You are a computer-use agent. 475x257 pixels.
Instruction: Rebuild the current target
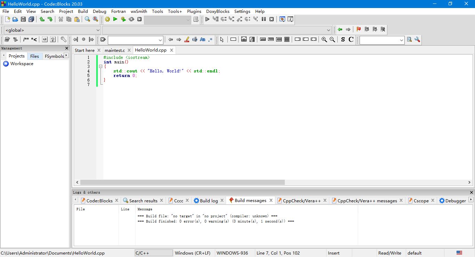(x=131, y=19)
